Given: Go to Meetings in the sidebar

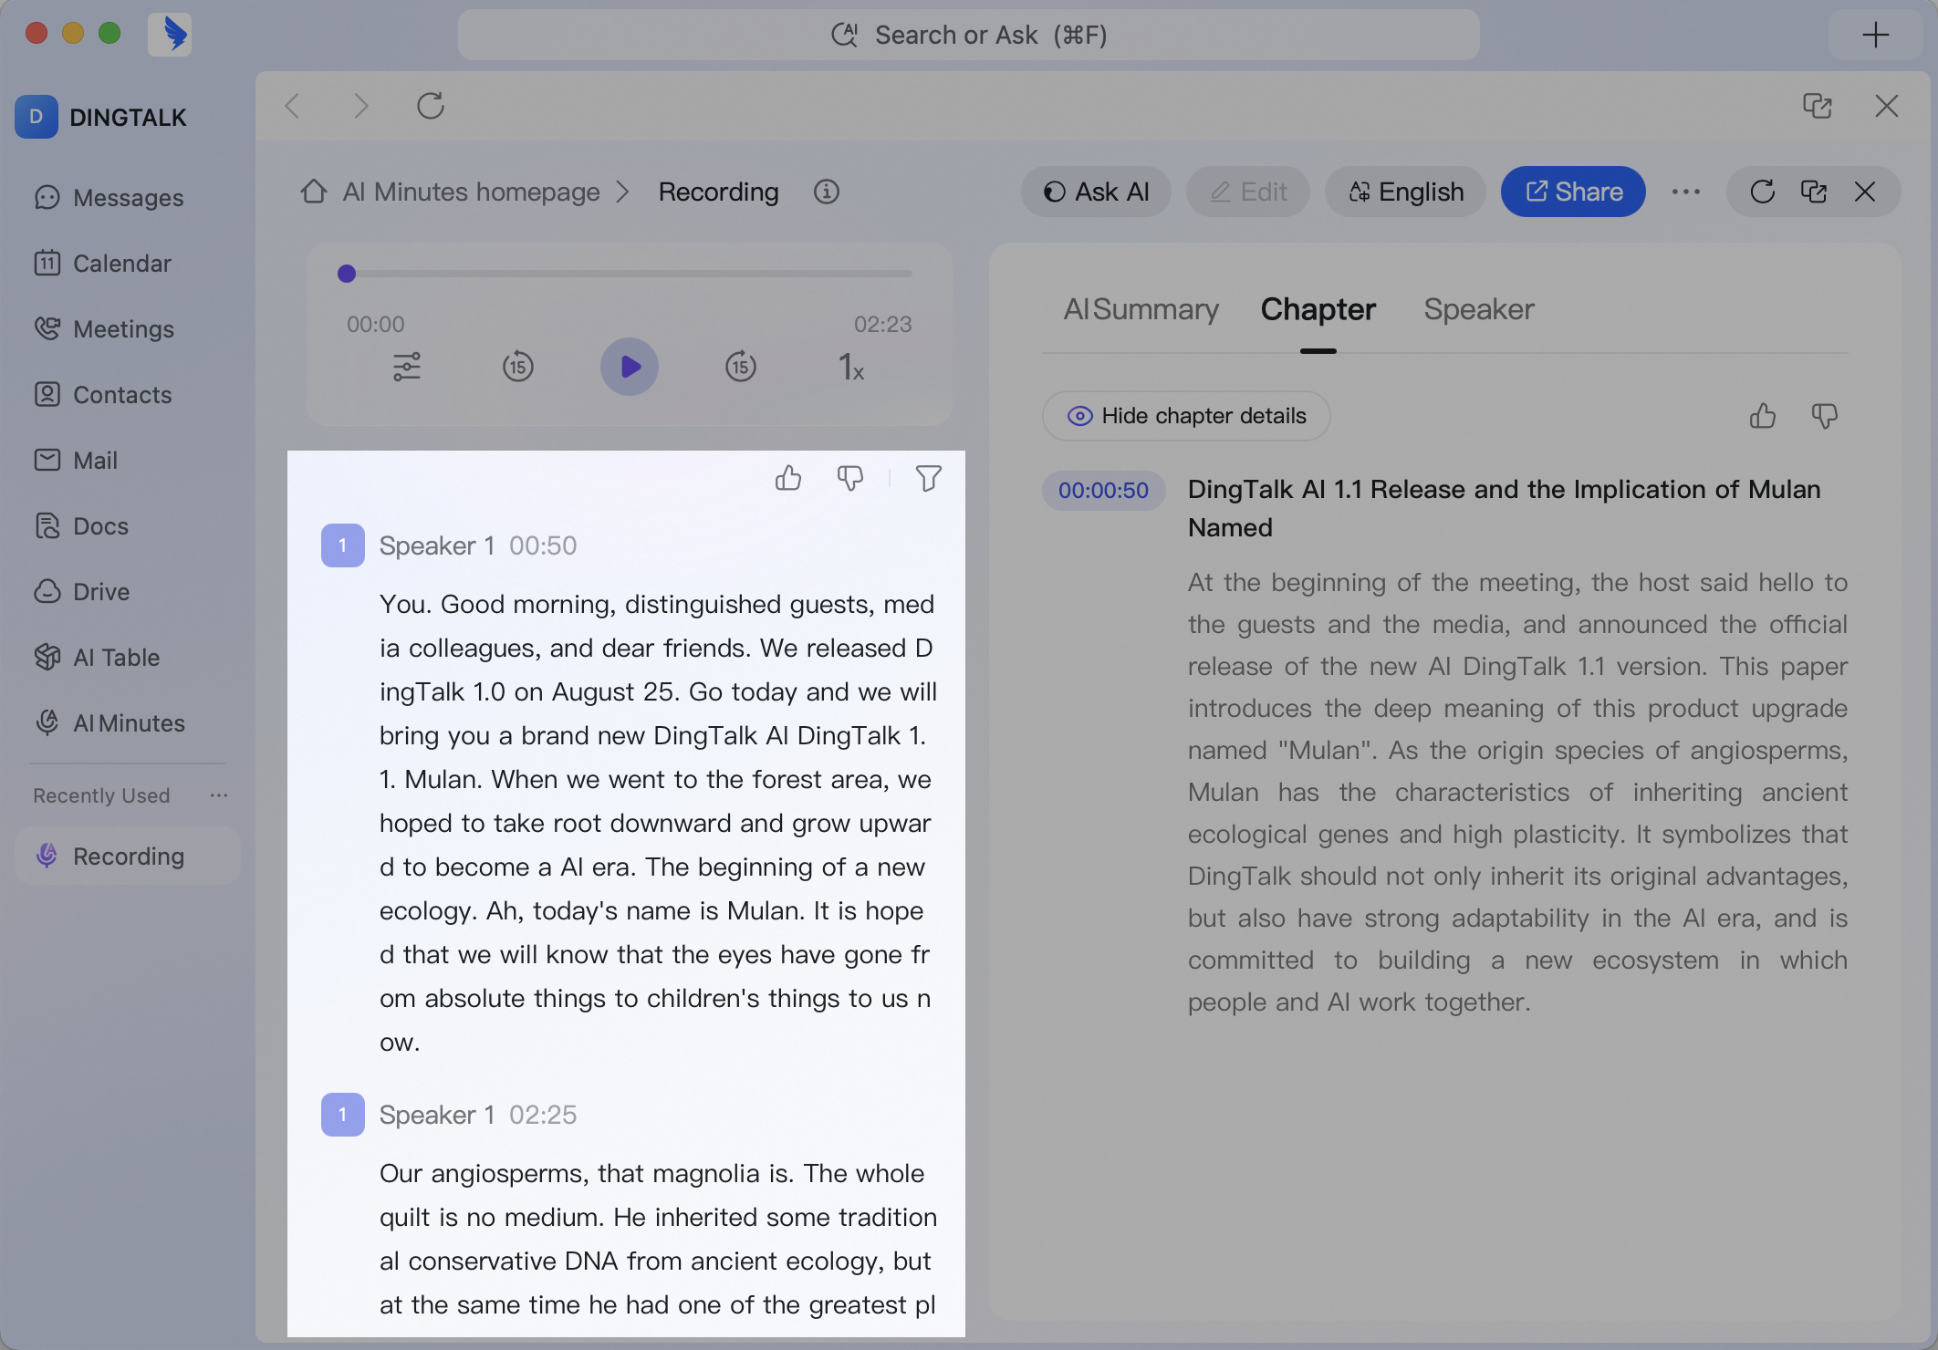Looking at the screenshot, I should (128, 329).
